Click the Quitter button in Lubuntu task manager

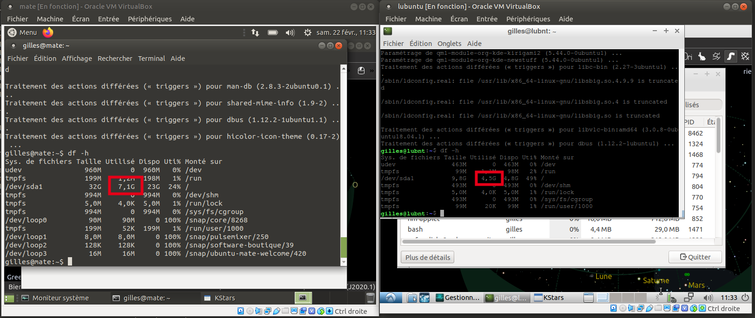695,257
